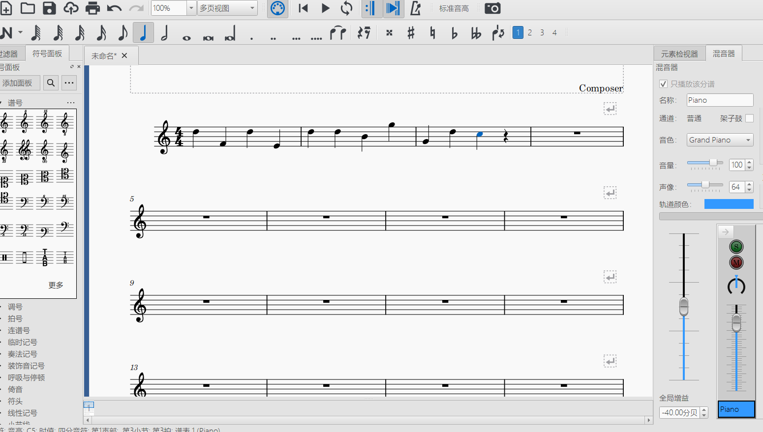Select voice 2
This screenshot has height=432, width=763.
(x=530, y=32)
